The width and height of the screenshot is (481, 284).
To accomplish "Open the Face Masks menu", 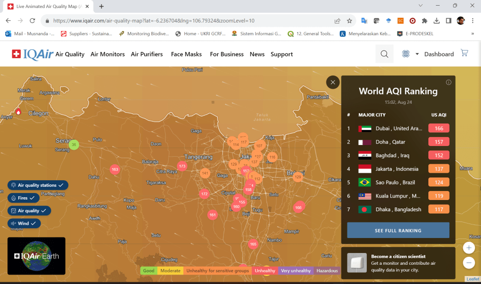I will (x=186, y=54).
